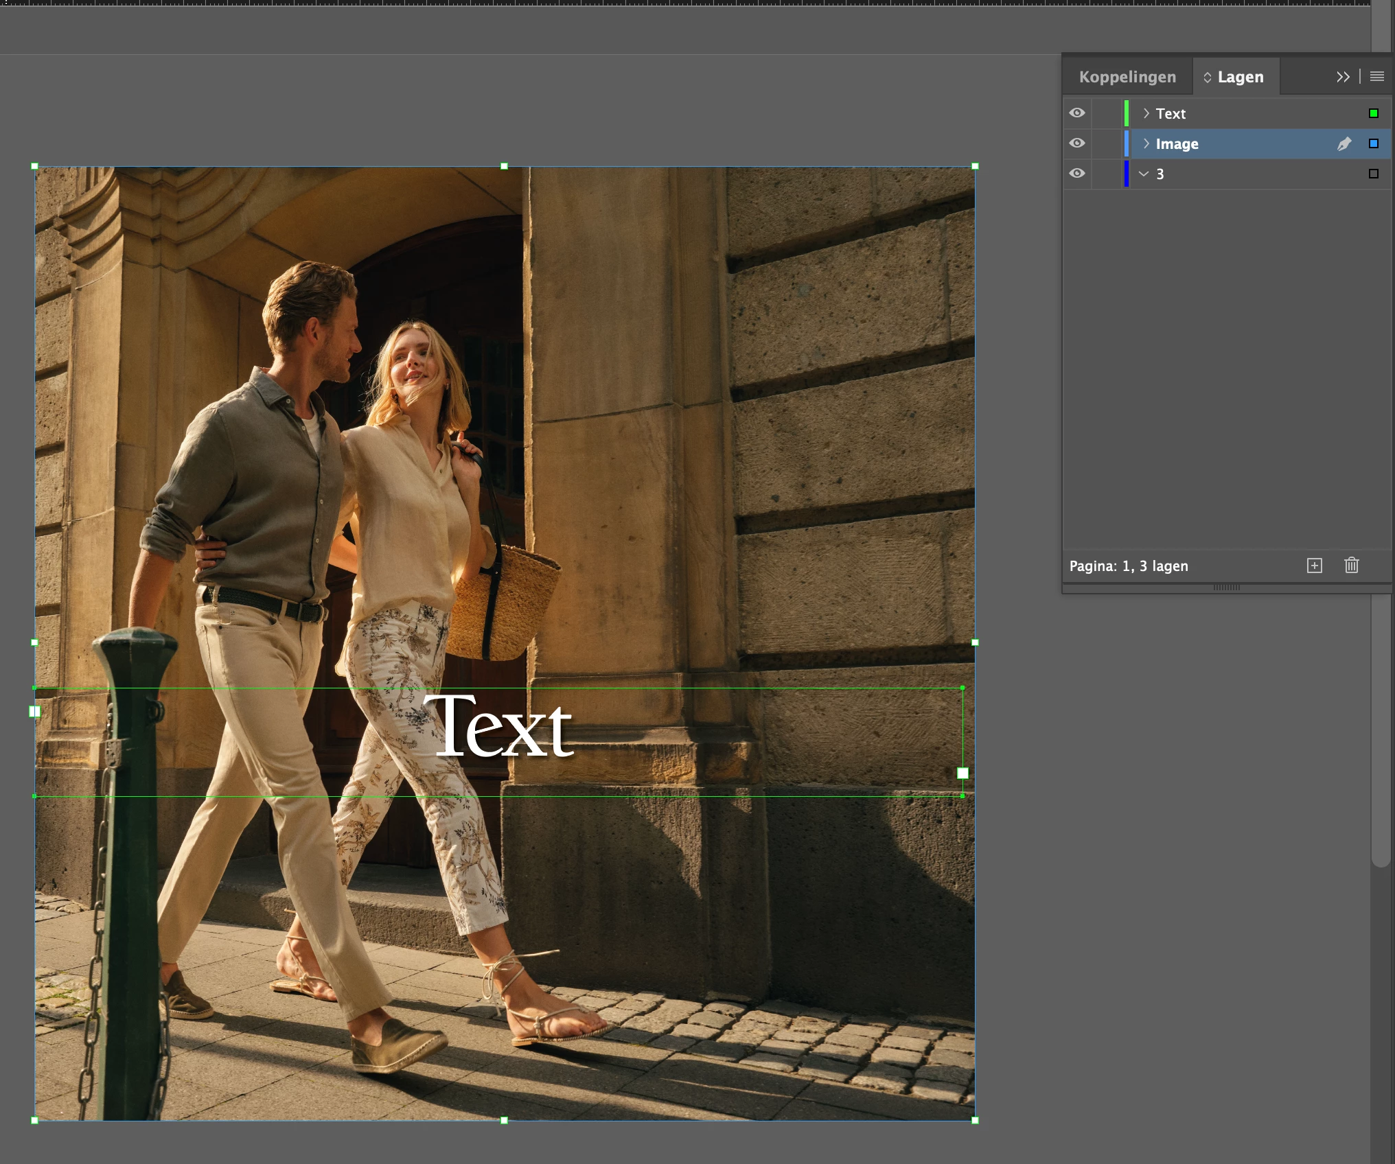The width and height of the screenshot is (1395, 1164).
Task: Click the create new layer plus icon
Action: (1314, 566)
